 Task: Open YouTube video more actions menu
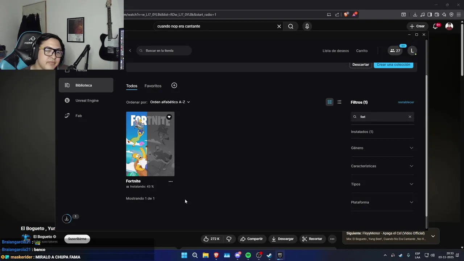point(332,239)
